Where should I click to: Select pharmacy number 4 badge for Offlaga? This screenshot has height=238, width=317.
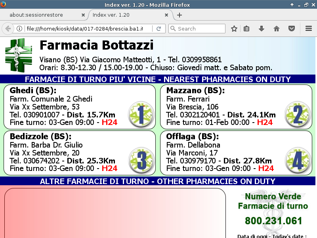pyautogui.click(x=298, y=160)
